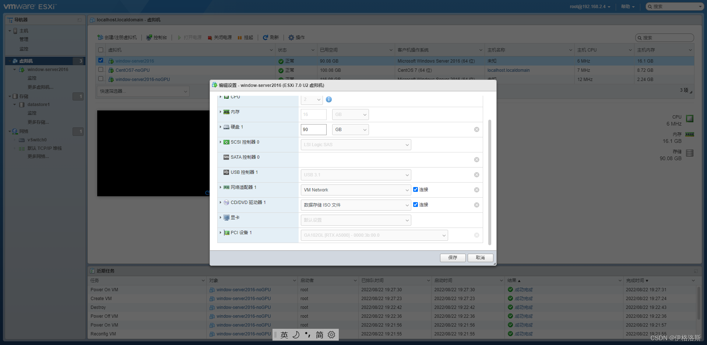Viewport: 707px width, 345px height.
Task: Click the datastore1 icon in navigator
Action: coord(22,105)
